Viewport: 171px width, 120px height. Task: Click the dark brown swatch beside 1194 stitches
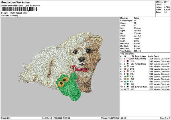point(127,74)
